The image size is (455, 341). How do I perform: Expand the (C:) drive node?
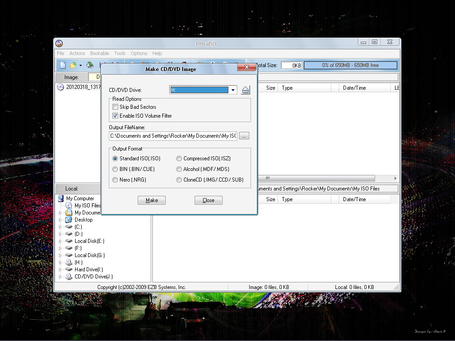point(60,227)
